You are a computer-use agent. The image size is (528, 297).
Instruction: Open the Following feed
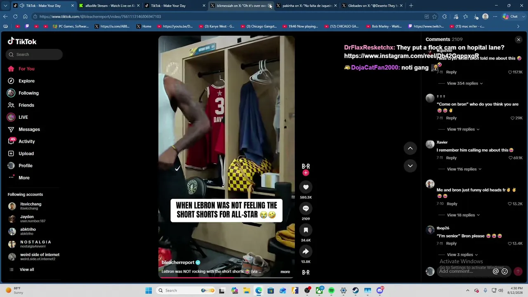[x=28, y=93]
